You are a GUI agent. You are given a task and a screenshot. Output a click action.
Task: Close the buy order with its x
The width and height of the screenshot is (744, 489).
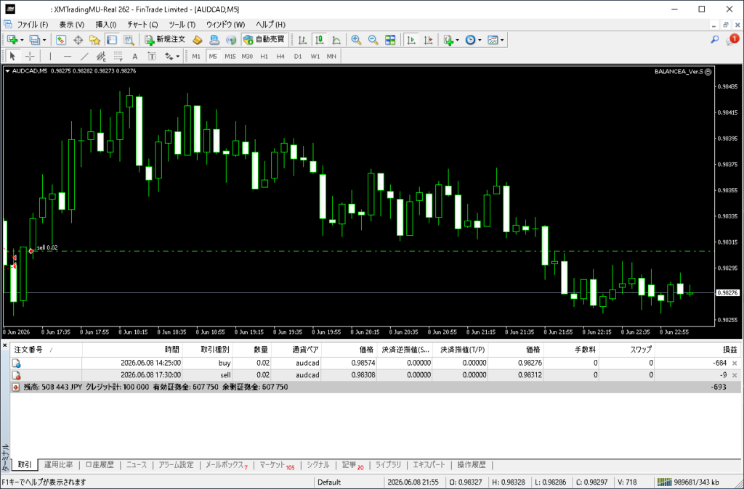pos(735,363)
